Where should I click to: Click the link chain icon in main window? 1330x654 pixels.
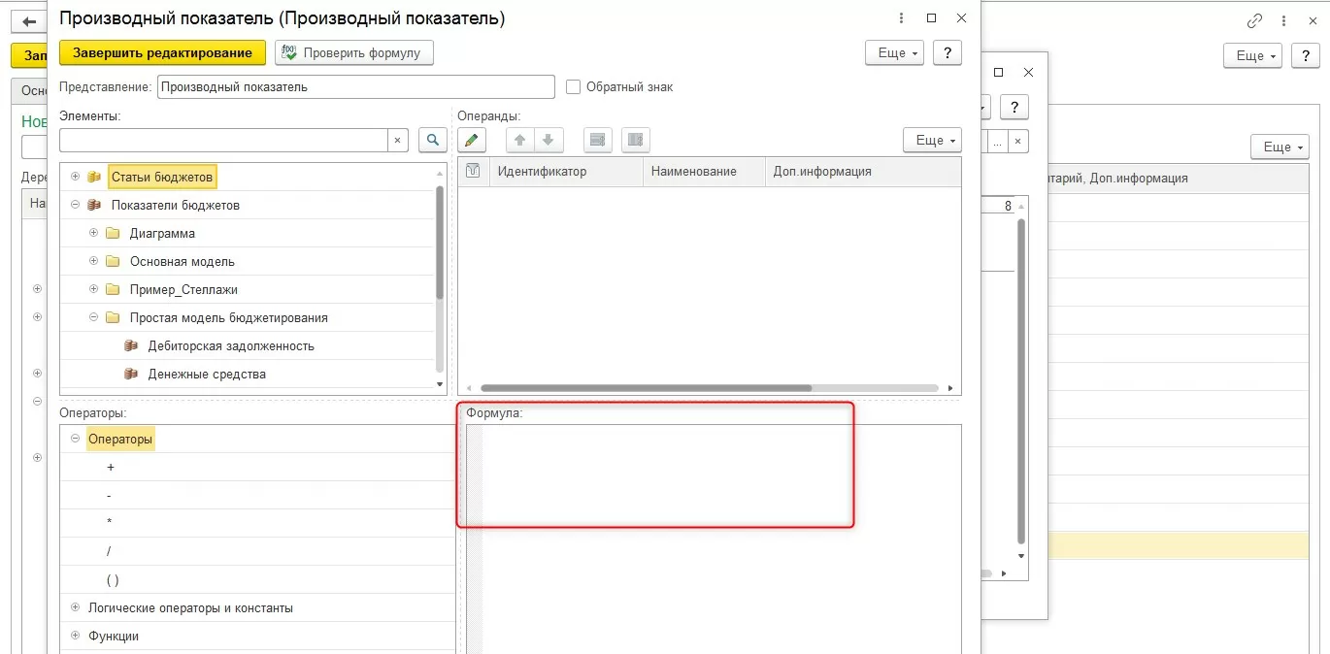(1254, 21)
